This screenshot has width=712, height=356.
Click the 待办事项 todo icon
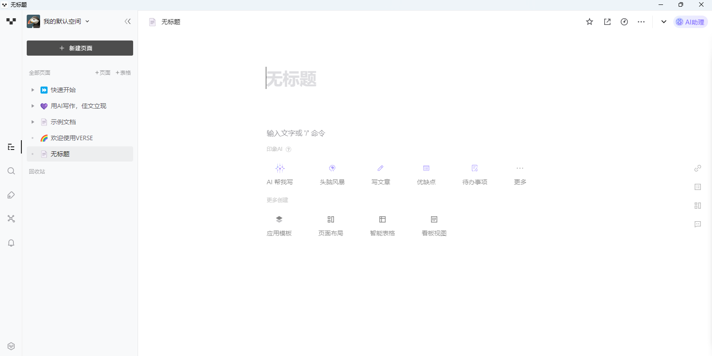pos(475,168)
